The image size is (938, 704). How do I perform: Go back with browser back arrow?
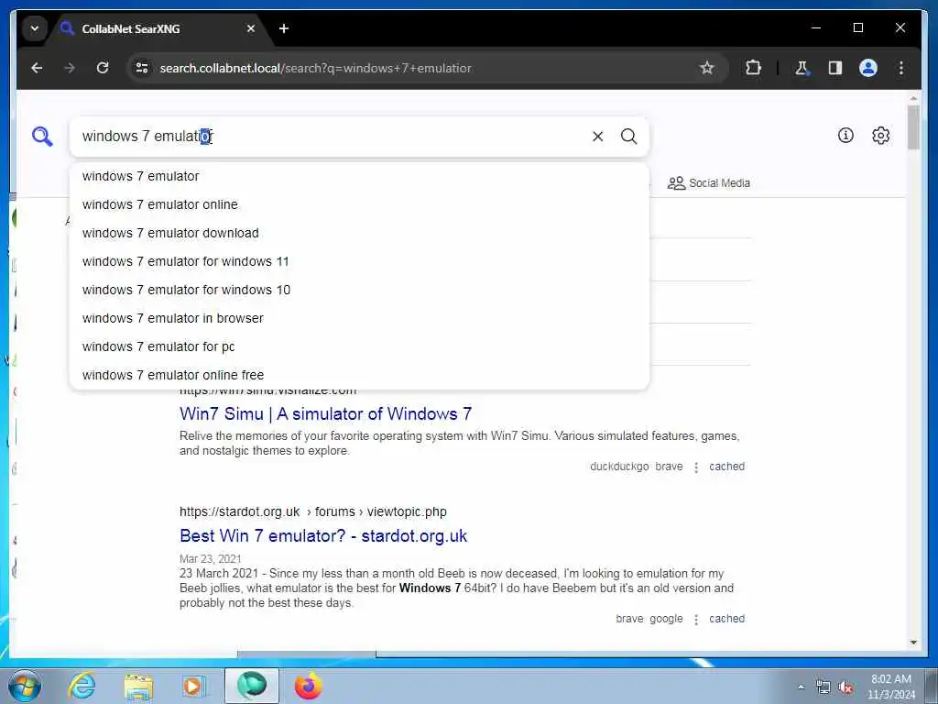tap(37, 68)
